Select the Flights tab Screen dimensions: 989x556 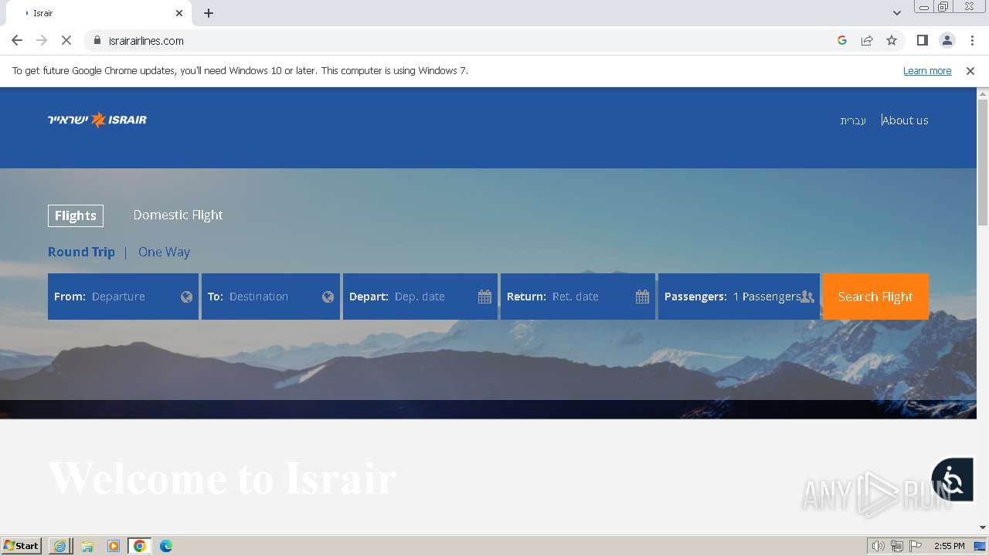pos(76,215)
